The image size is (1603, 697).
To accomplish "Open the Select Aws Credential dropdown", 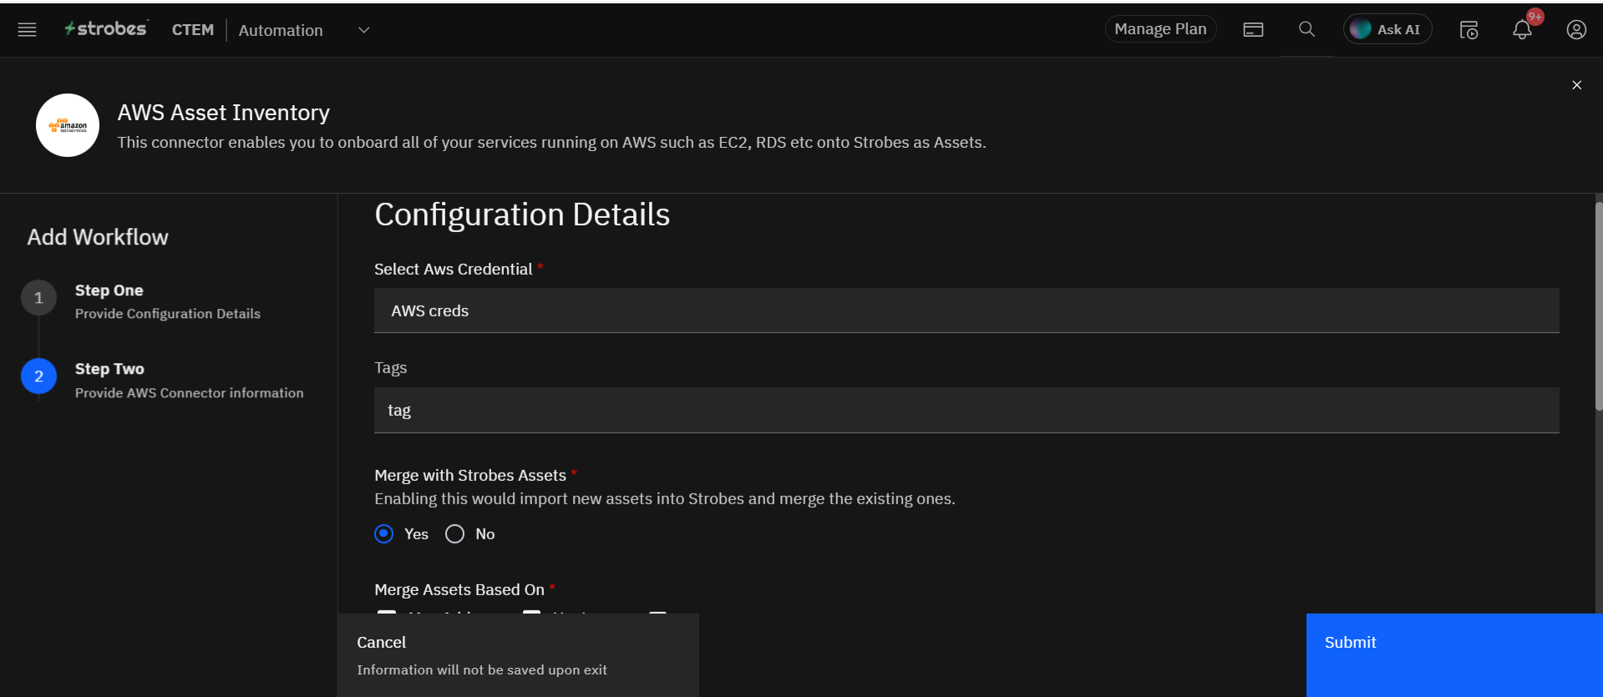I will (966, 311).
